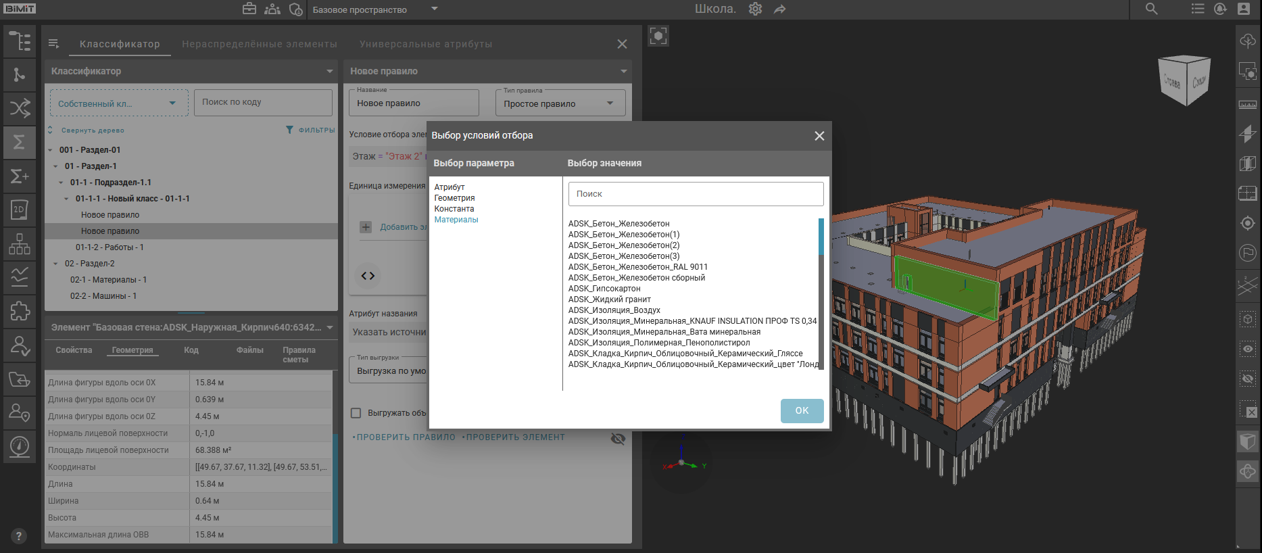Select the Материалы parameter in the dialog
Screen dimensions: 1262x553
pyautogui.click(x=456, y=220)
